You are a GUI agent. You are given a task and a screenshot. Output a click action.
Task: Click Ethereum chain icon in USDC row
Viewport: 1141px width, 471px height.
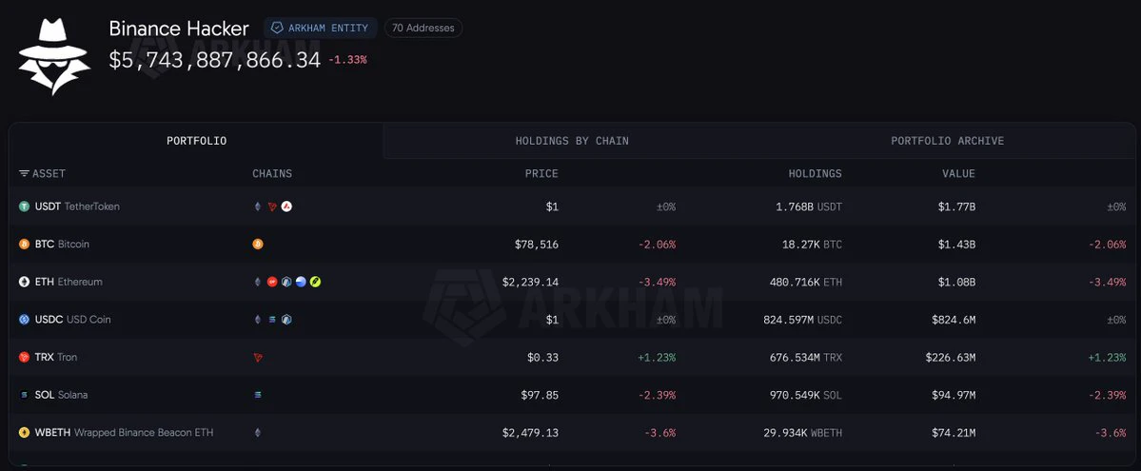258,320
